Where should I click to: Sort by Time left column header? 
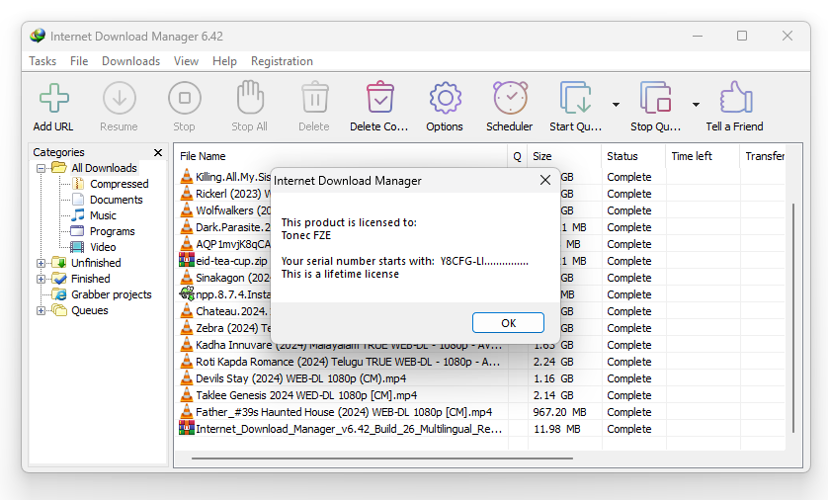pos(703,156)
